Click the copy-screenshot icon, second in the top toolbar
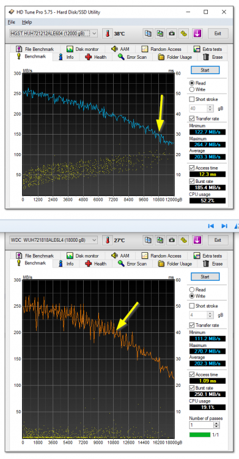The width and height of the screenshot is (239, 459). (x=160, y=34)
